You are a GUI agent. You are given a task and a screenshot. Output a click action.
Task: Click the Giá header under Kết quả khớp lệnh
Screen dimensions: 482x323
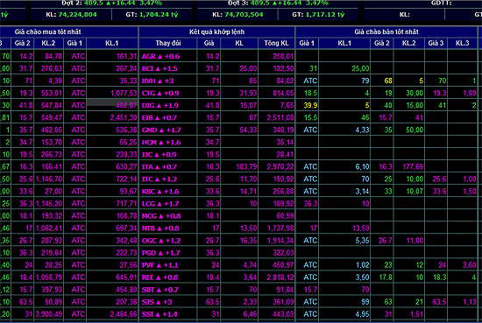(209, 43)
